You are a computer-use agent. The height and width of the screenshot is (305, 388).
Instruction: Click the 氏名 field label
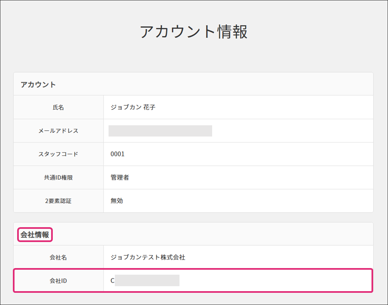[x=58, y=107]
